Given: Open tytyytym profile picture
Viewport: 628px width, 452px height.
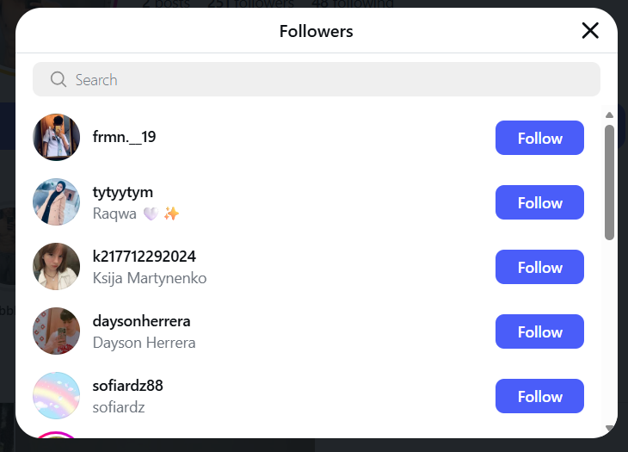Looking at the screenshot, I should 57,202.
